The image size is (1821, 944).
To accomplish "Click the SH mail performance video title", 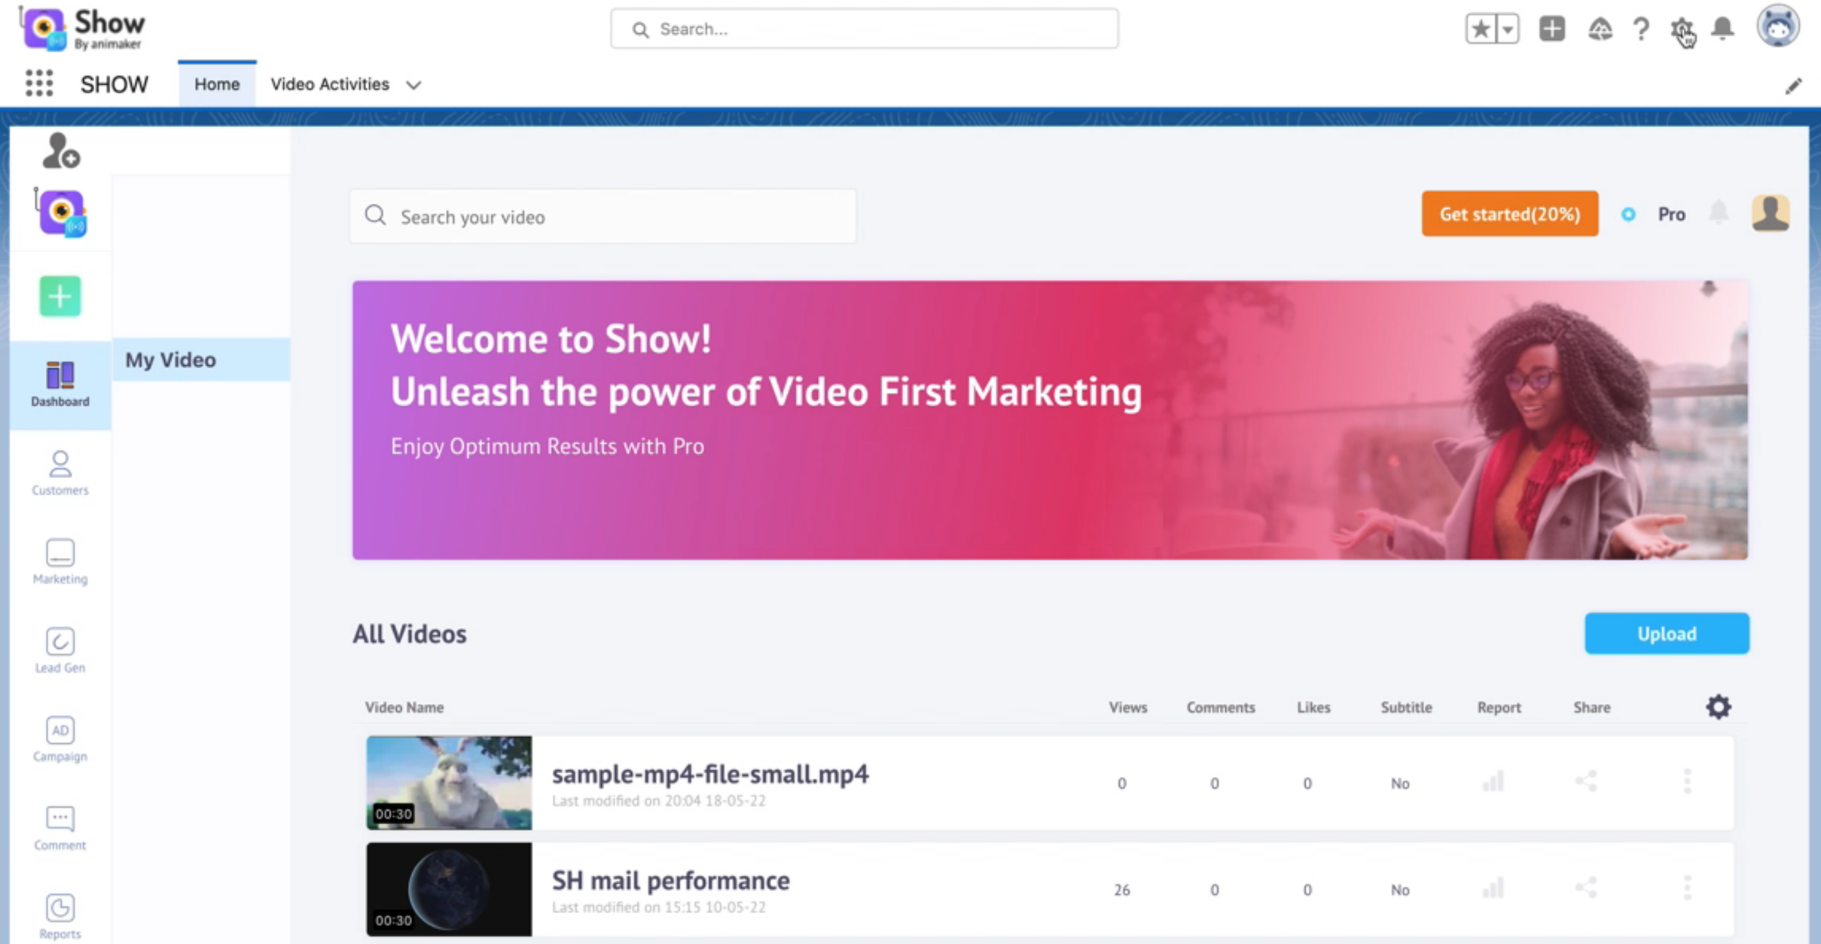I will click(x=671, y=881).
